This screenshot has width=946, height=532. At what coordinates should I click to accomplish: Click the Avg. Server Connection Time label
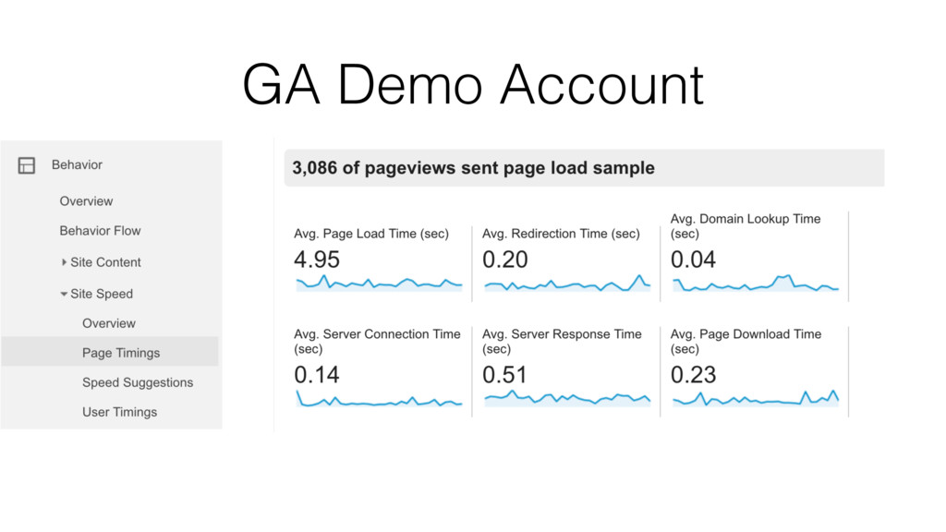pos(377,342)
